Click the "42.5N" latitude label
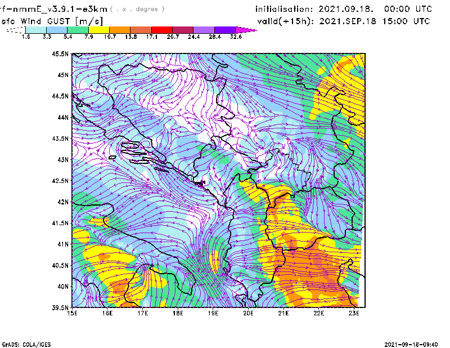 click(x=61, y=181)
